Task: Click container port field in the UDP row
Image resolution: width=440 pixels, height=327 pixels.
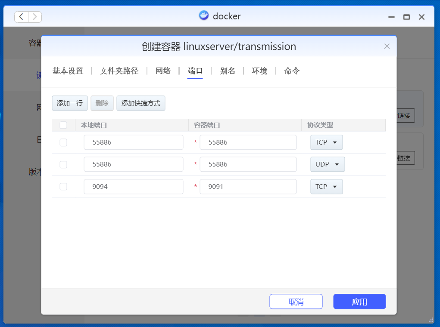Action: point(248,164)
